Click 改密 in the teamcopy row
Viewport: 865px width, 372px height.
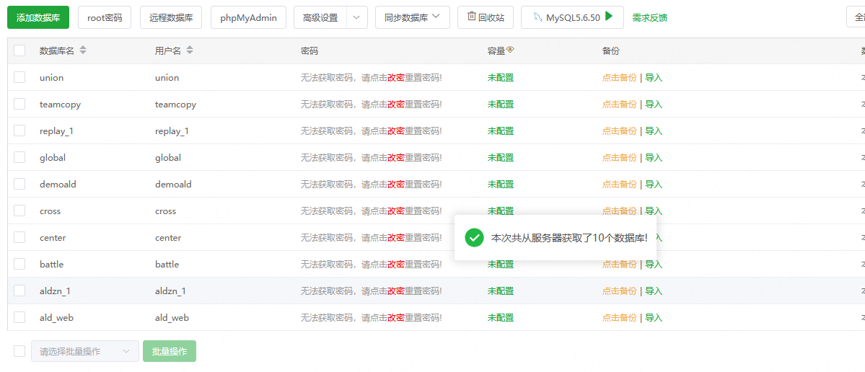click(396, 104)
